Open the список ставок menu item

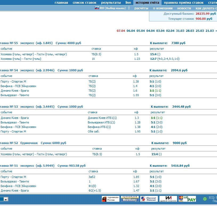click(85, 3)
